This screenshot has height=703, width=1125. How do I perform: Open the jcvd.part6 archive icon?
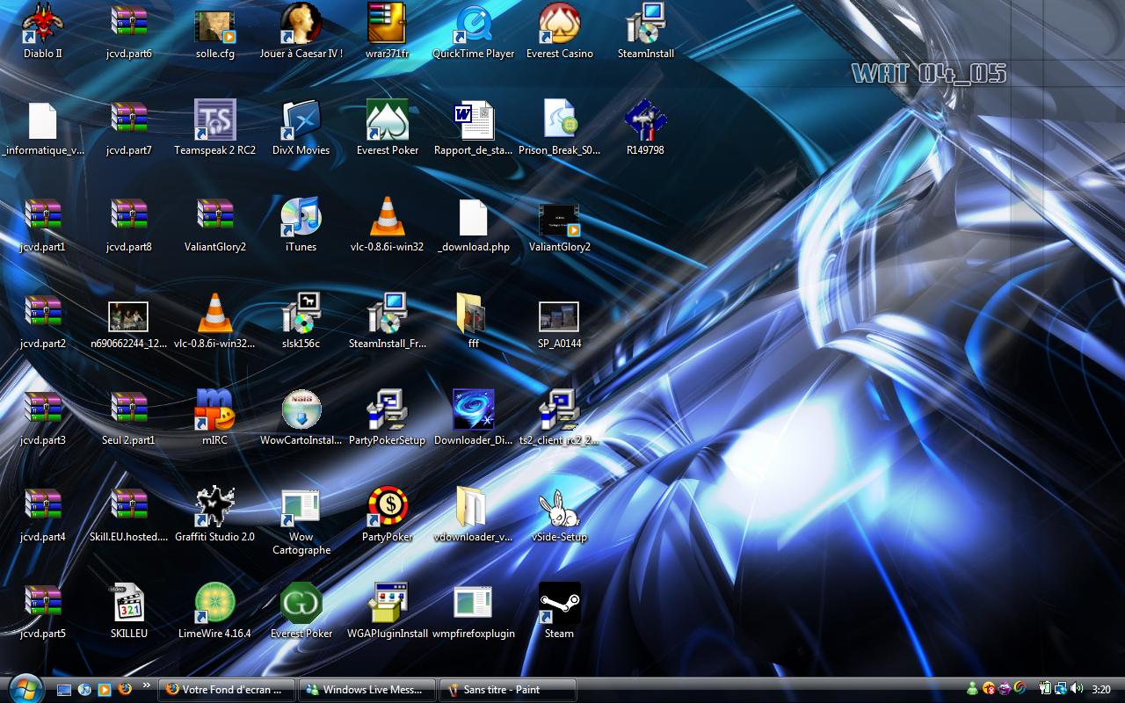tap(128, 24)
